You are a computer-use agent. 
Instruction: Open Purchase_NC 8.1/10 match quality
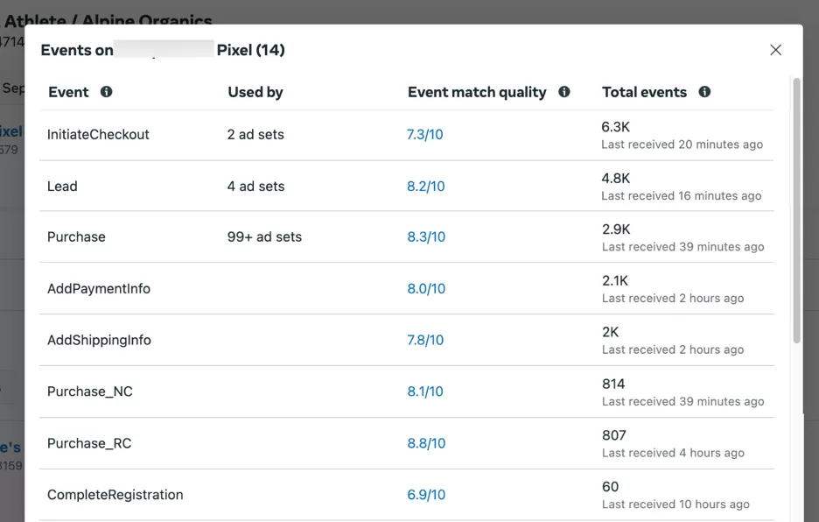(425, 391)
